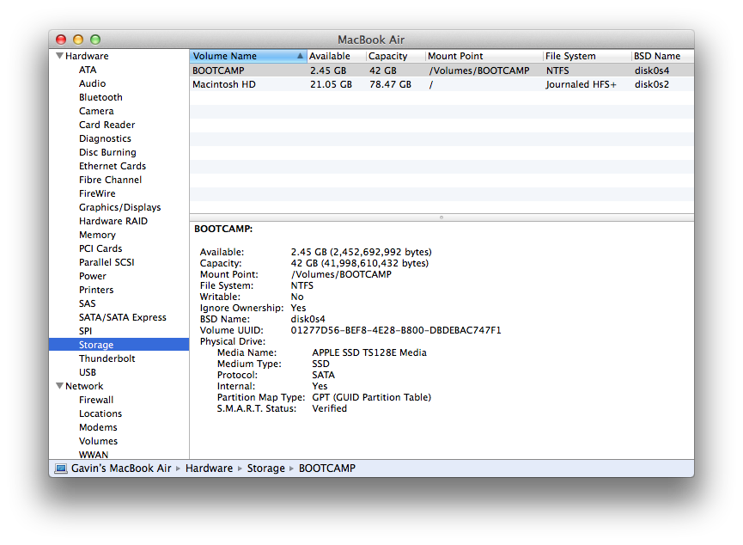Screen dimensions: 743x545
Task: Collapse the Hardware disclosure triangle
Action: [x=60, y=56]
